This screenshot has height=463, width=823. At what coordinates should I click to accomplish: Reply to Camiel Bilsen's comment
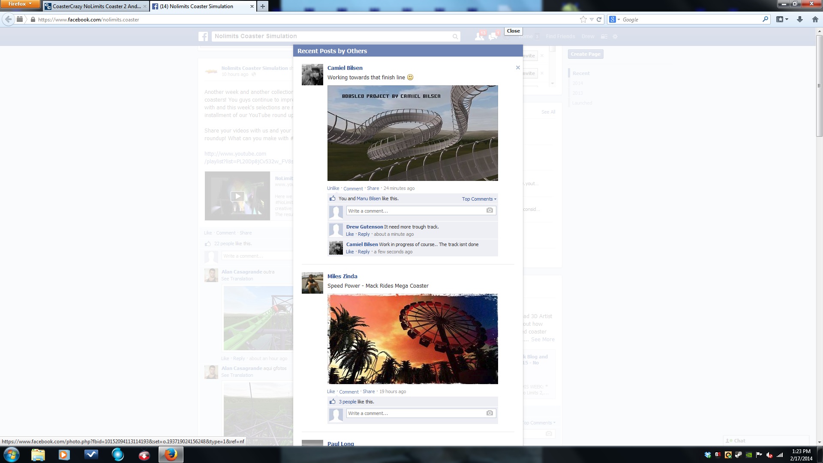click(363, 252)
